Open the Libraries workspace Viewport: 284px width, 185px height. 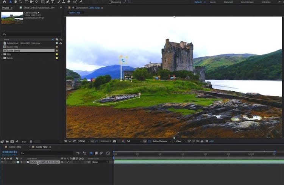[x=266, y=2]
